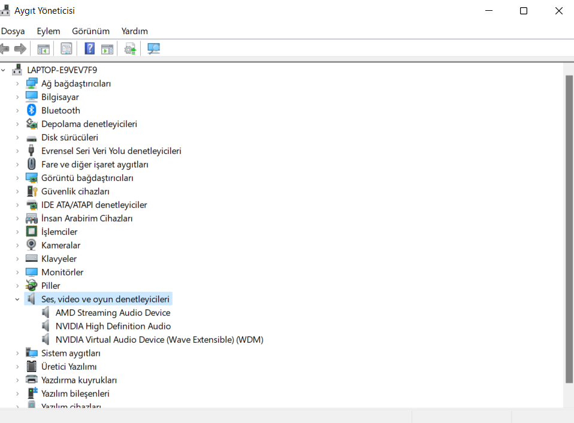Click the Bilgisayar computer icon

click(x=32, y=96)
